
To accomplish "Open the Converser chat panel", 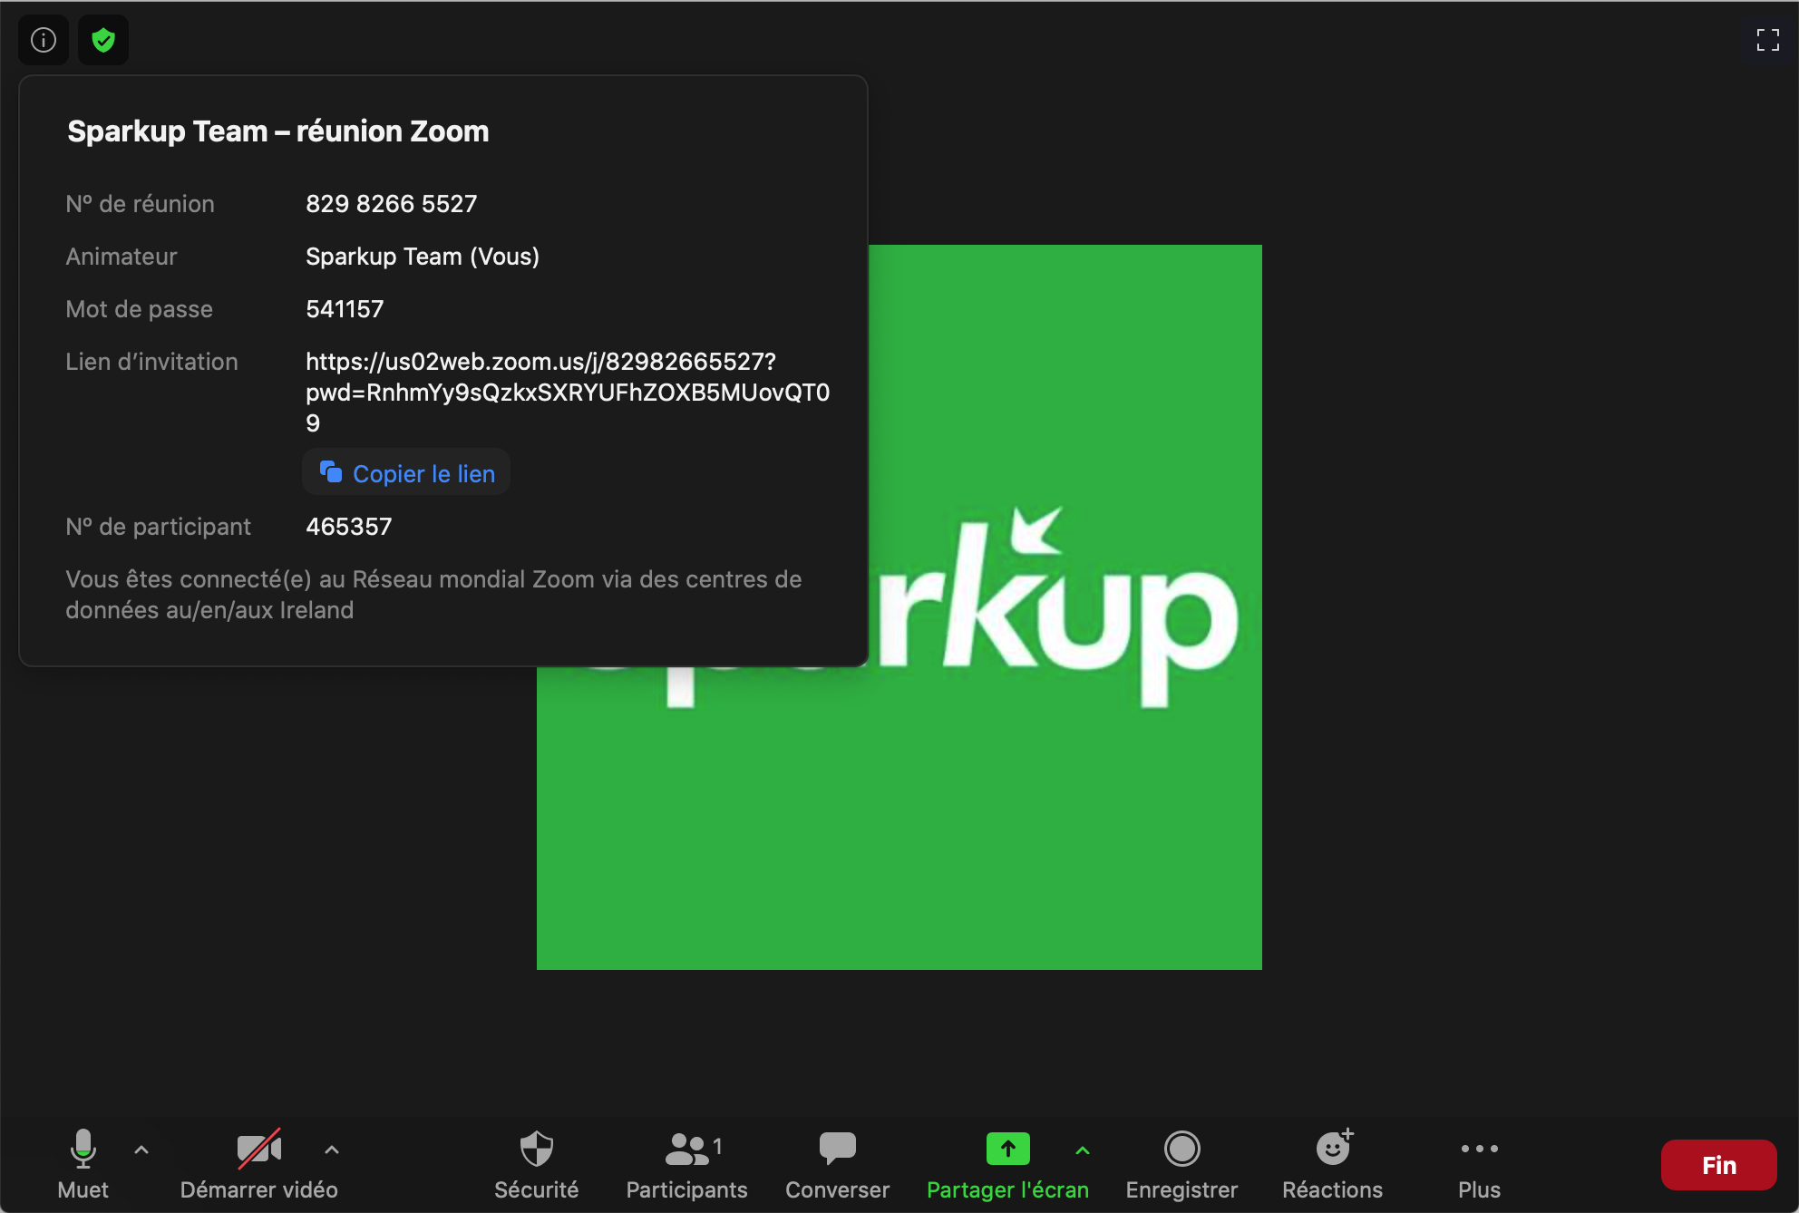I will [838, 1165].
